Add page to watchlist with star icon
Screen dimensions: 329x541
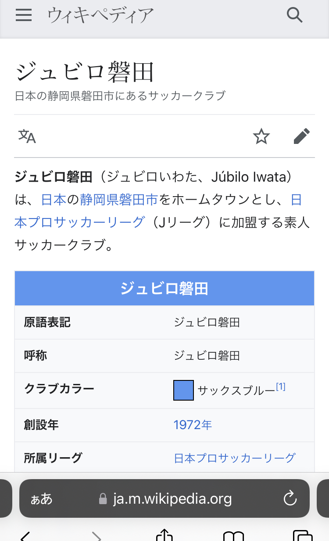261,136
